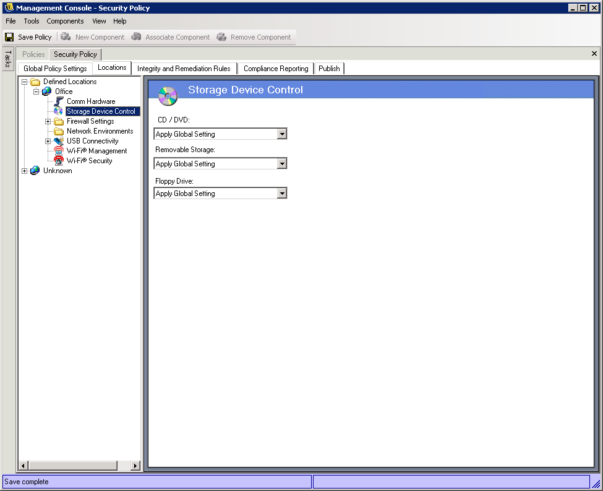Open the Components menu
Screen dimensions: 603x491
pyautogui.click(x=65, y=21)
